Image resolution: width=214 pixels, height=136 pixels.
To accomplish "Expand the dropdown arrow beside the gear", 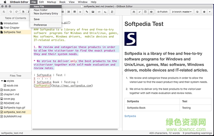I will pos(210,12).
